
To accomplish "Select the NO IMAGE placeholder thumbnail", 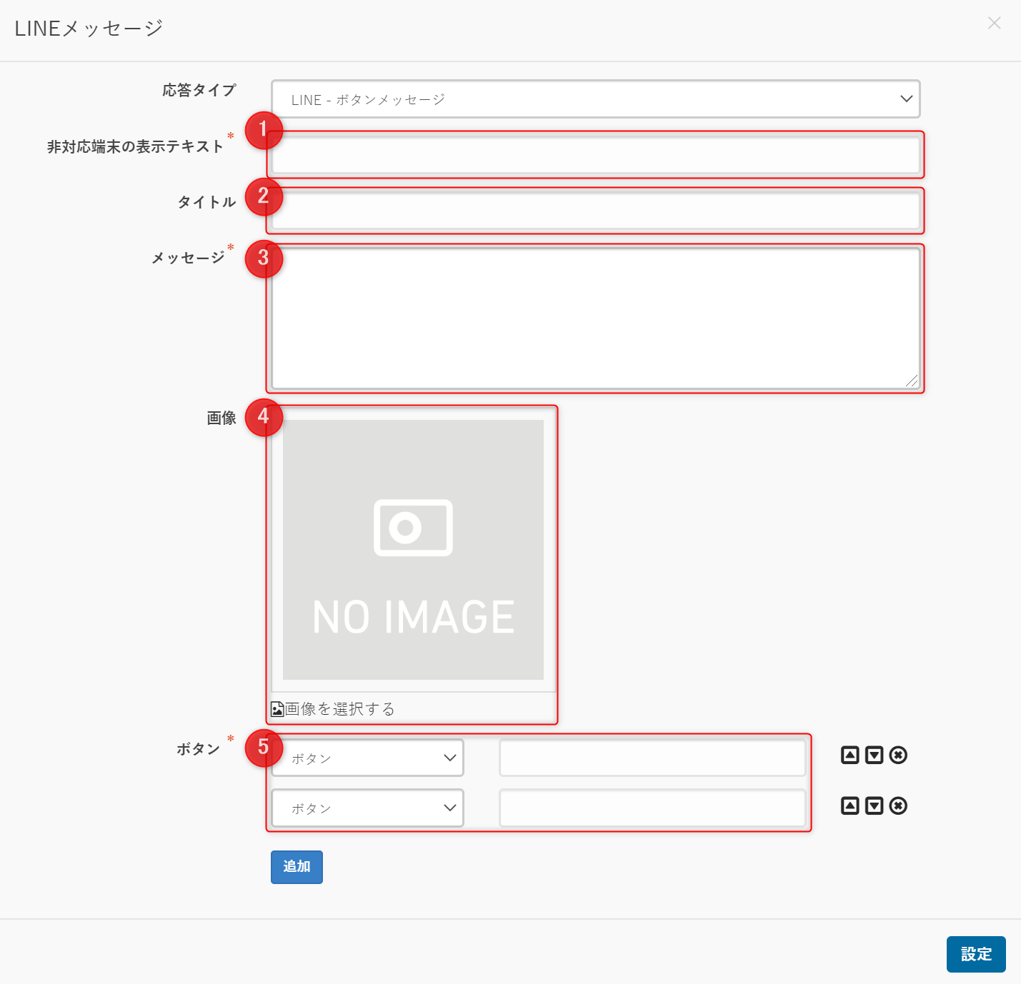I will (x=413, y=549).
